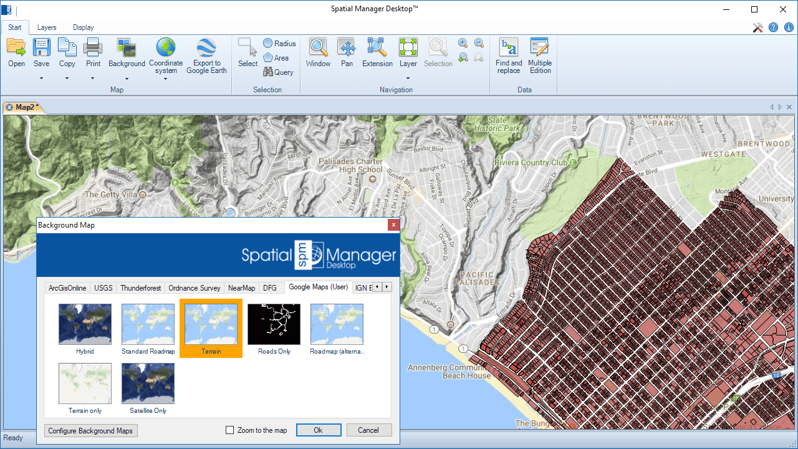The width and height of the screenshot is (798, 449).
Task: Click the Configure Background Maps button
Action: coord(90,430)
